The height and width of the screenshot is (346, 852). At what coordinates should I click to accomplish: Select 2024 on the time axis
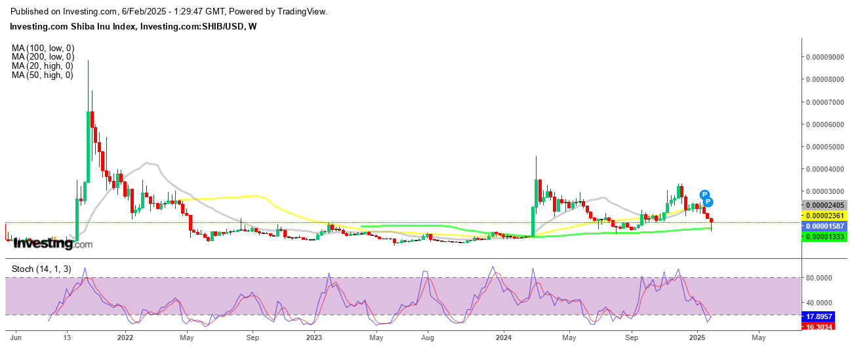click(503, 338)
